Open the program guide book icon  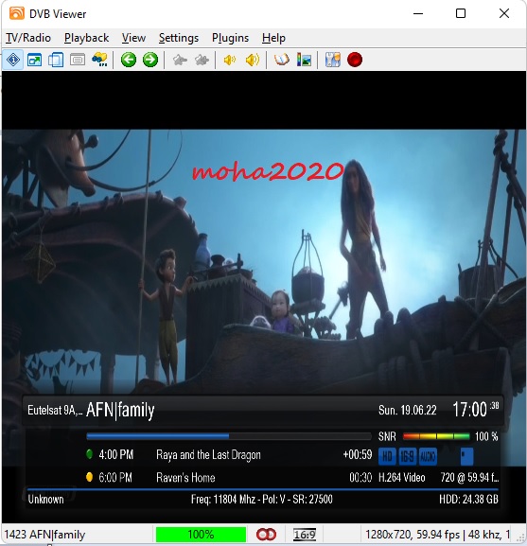tap(282, 60)
